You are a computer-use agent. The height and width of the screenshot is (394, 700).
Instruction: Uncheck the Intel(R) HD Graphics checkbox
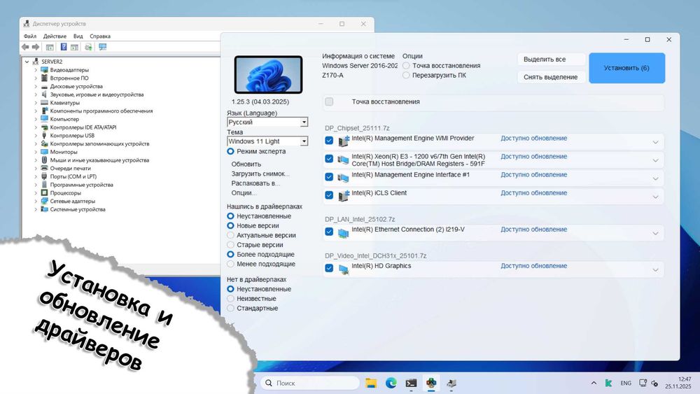[329, 268]
